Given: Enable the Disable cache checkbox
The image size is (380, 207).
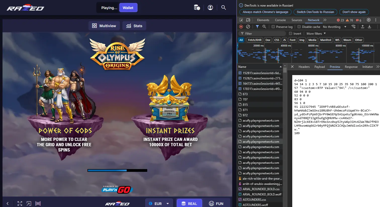Looking at the screenshot, I should (299, 27).
